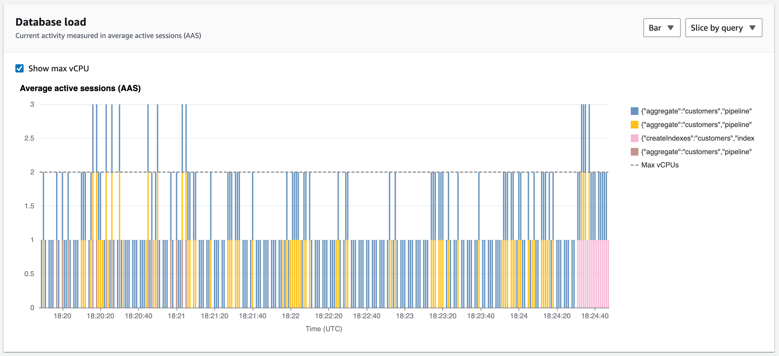Select the createIndexes customers legend label
Screen dimensions: 779x356
point(697,138)
